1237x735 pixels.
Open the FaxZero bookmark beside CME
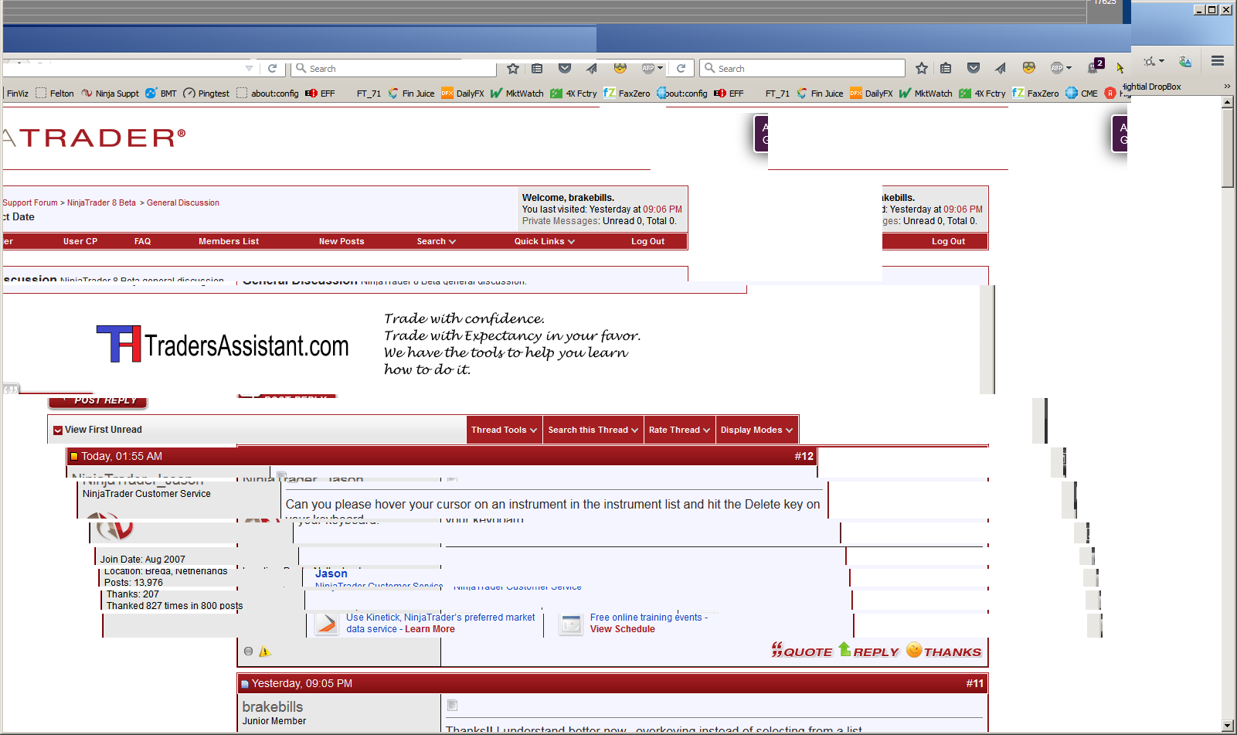tap(1035, 94)
